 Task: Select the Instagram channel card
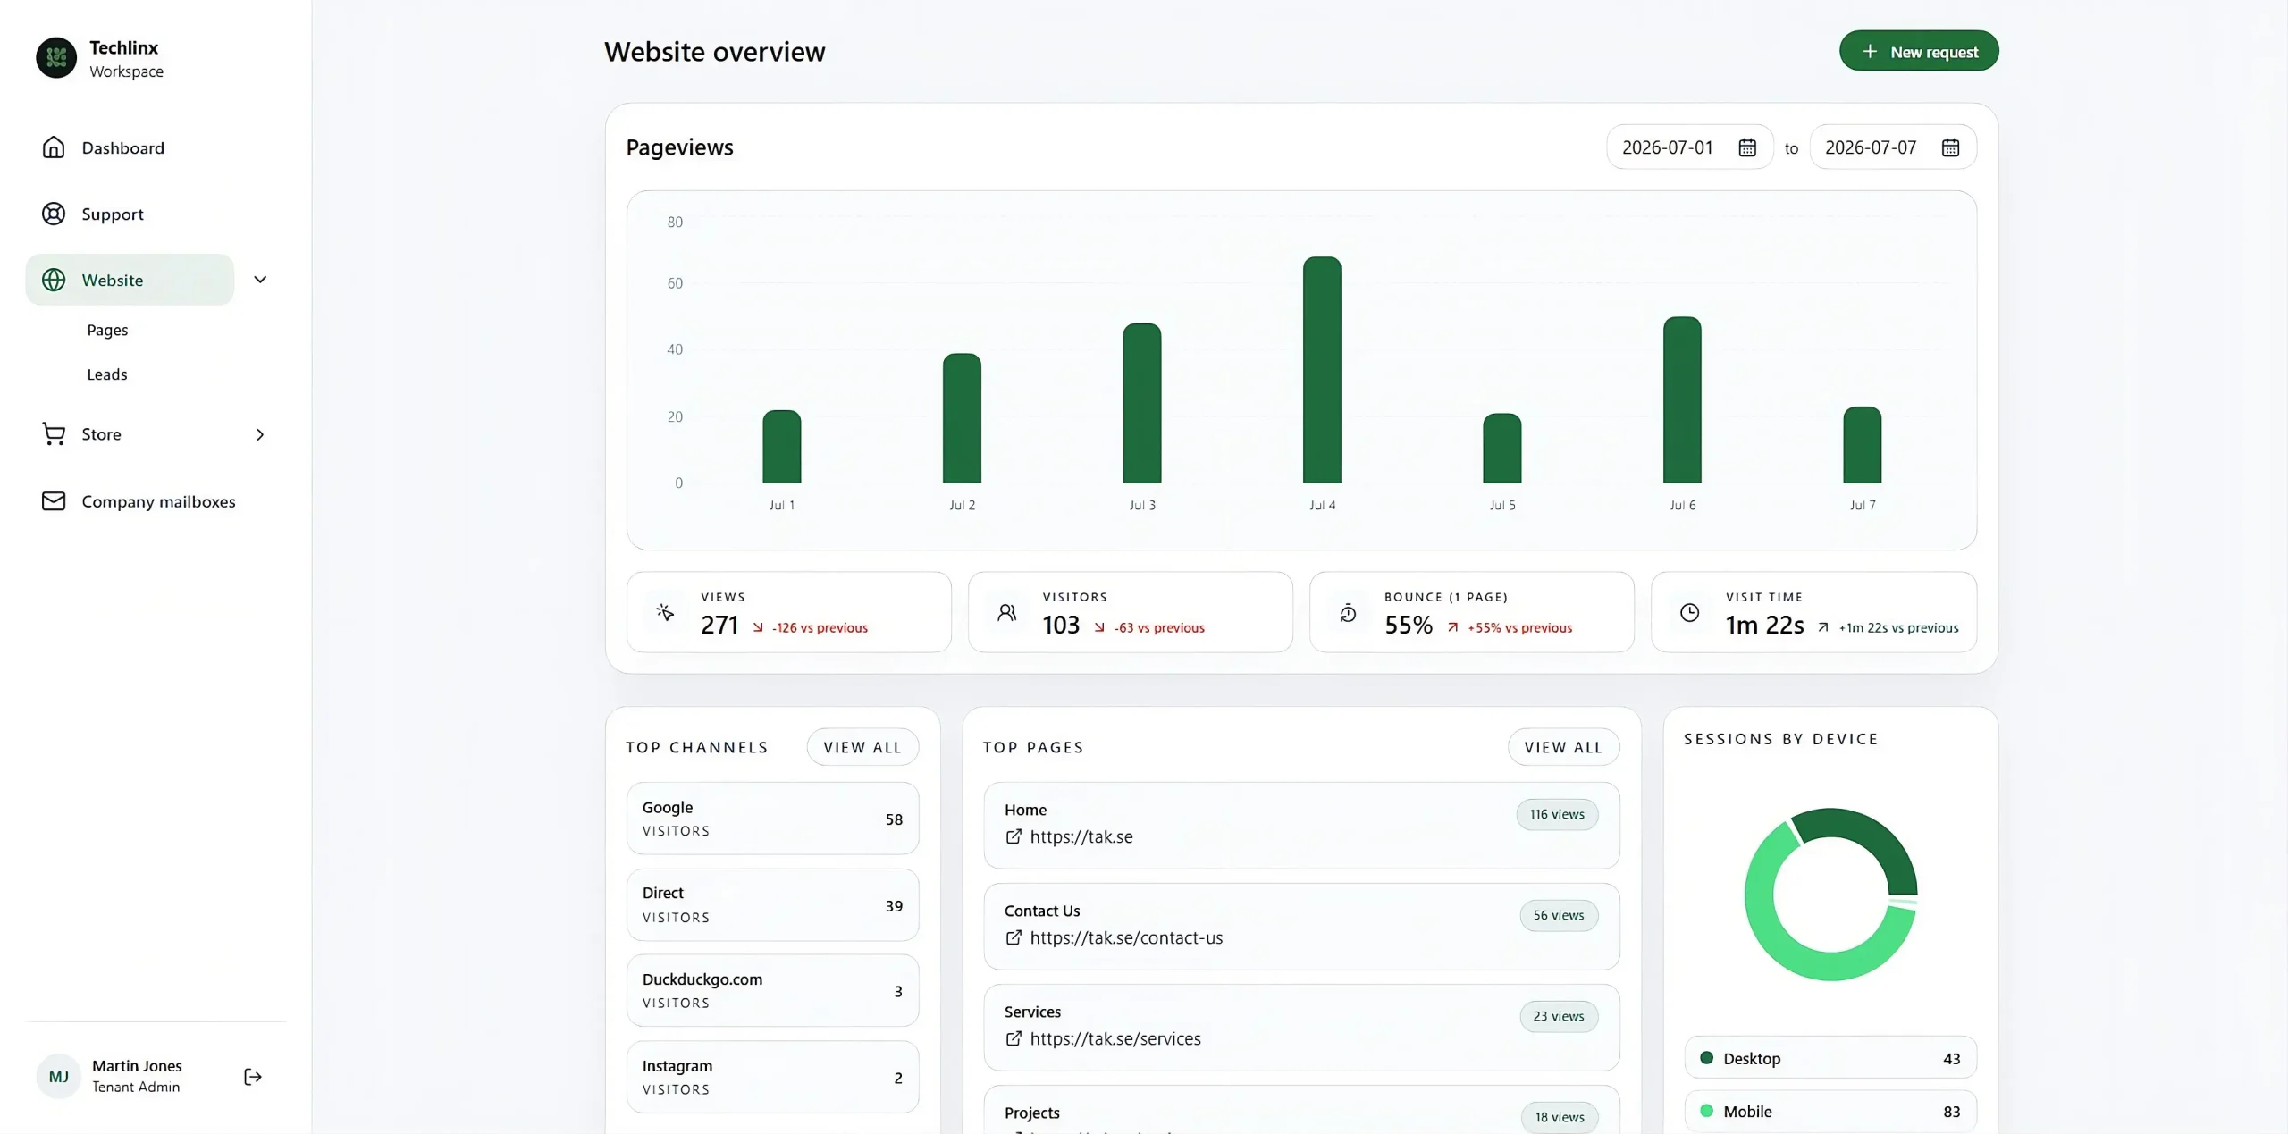coord(772,1077)
